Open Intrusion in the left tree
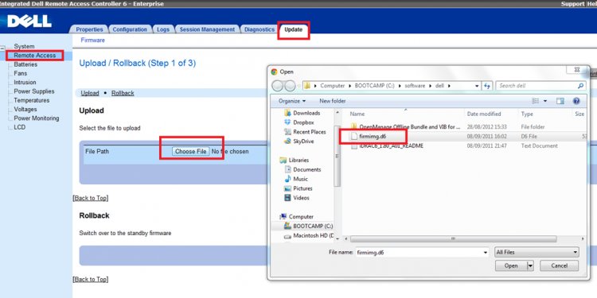The height and width of the screenshot is (298, 597). [x=25, y=82]
